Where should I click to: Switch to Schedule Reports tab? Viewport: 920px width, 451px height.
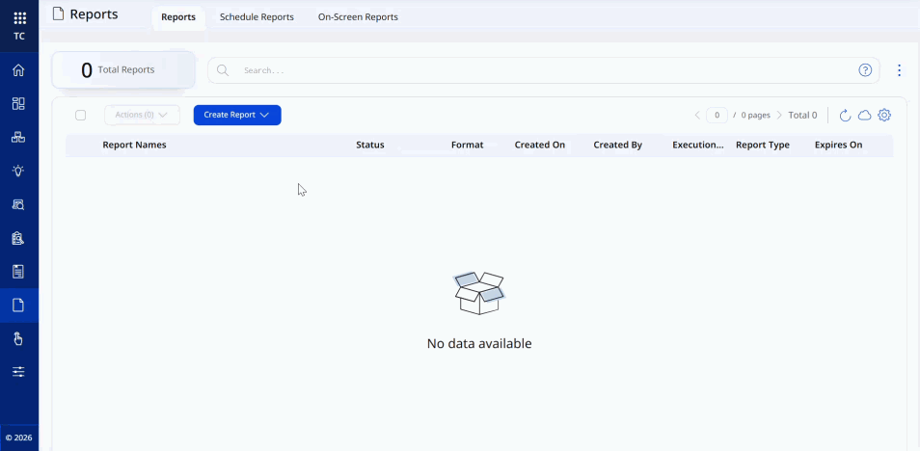click(257, 17)
